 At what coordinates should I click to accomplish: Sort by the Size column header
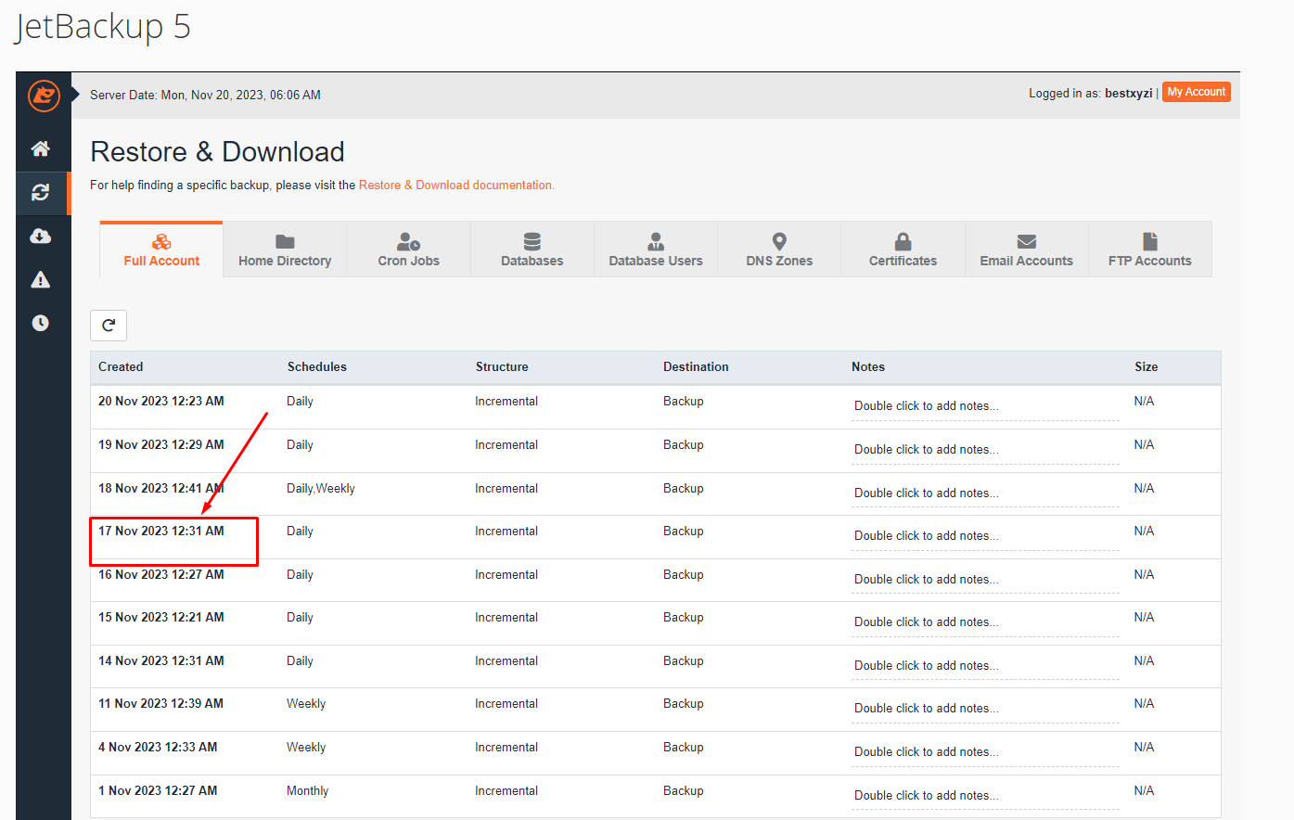(x=1147, y=366)
